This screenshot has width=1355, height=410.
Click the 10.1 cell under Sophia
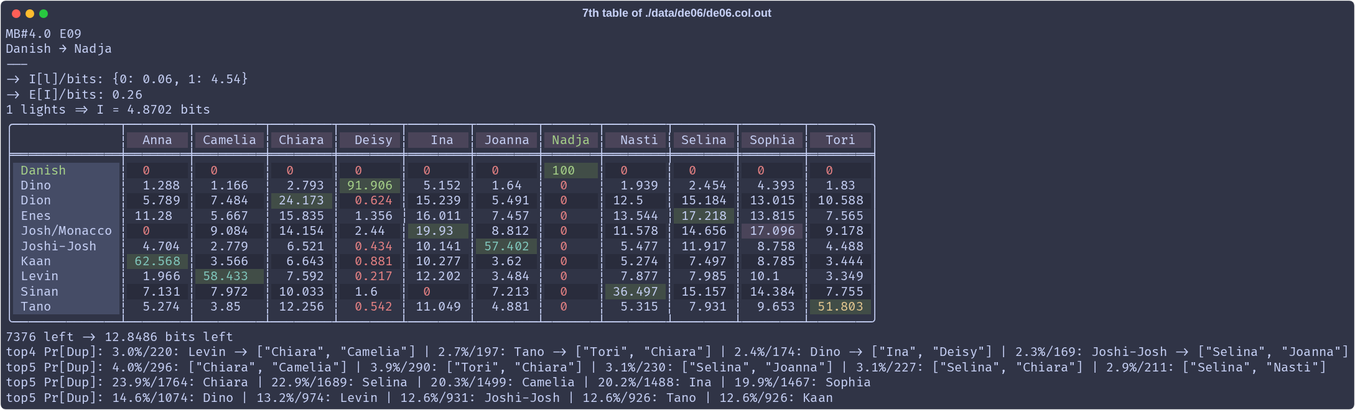(x=764, y=276)
